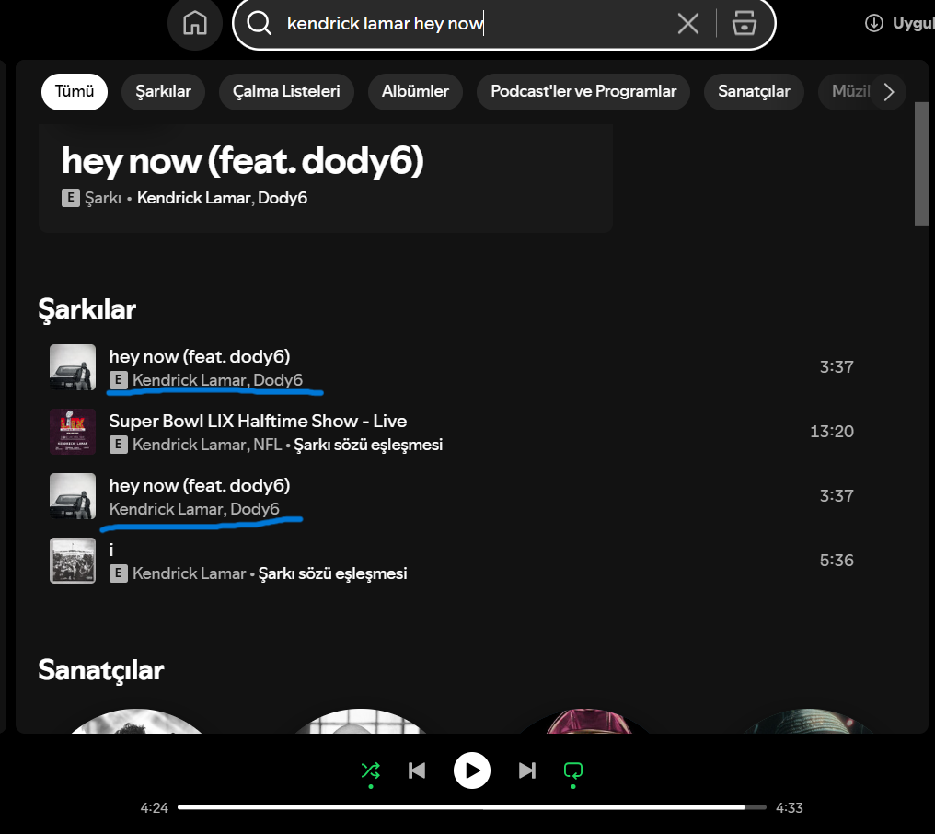This screenshot has height=834, width=935.
Task: Select the Tümü filter chip
Action: tap(75, 91)
